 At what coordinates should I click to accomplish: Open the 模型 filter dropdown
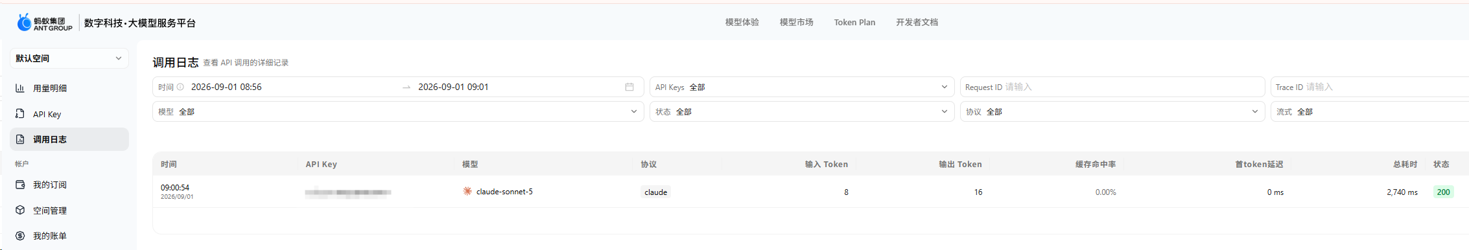tap(398, 111)
